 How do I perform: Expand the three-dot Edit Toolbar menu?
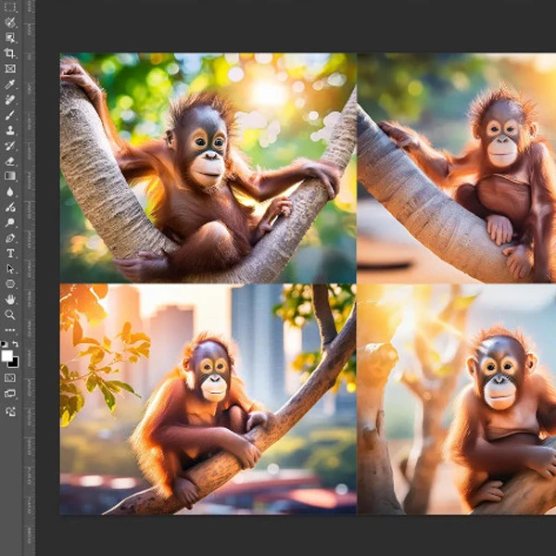click(10, 330)
